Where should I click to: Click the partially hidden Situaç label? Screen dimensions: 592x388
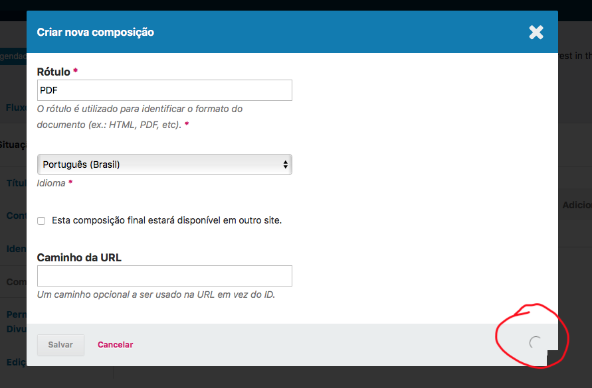pos(13,145)
